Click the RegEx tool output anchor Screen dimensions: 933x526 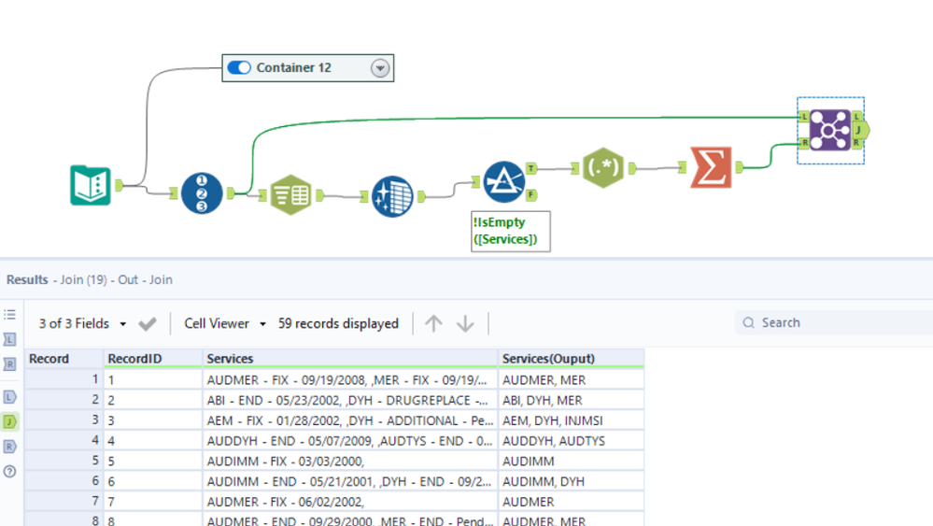pos(632,168)
